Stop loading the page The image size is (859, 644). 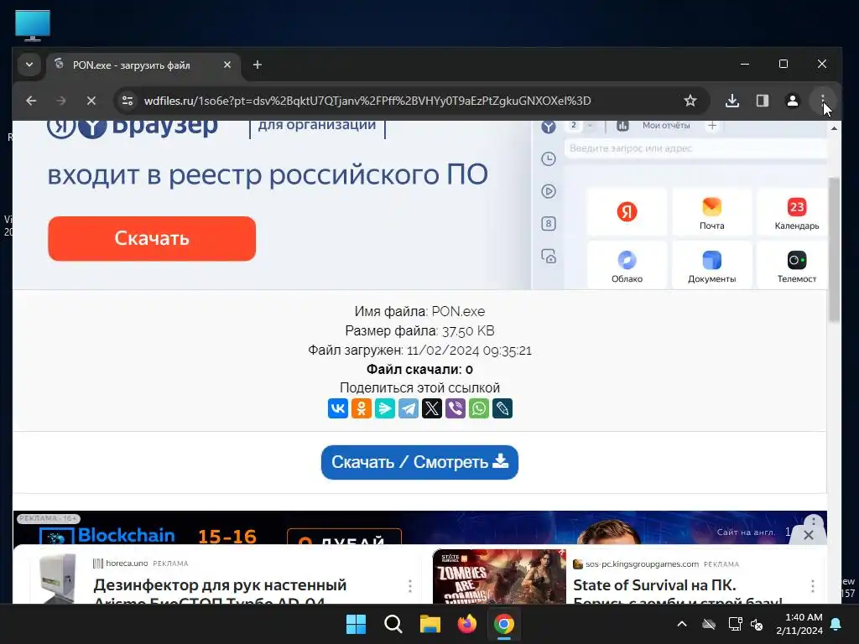coord(91,101)
